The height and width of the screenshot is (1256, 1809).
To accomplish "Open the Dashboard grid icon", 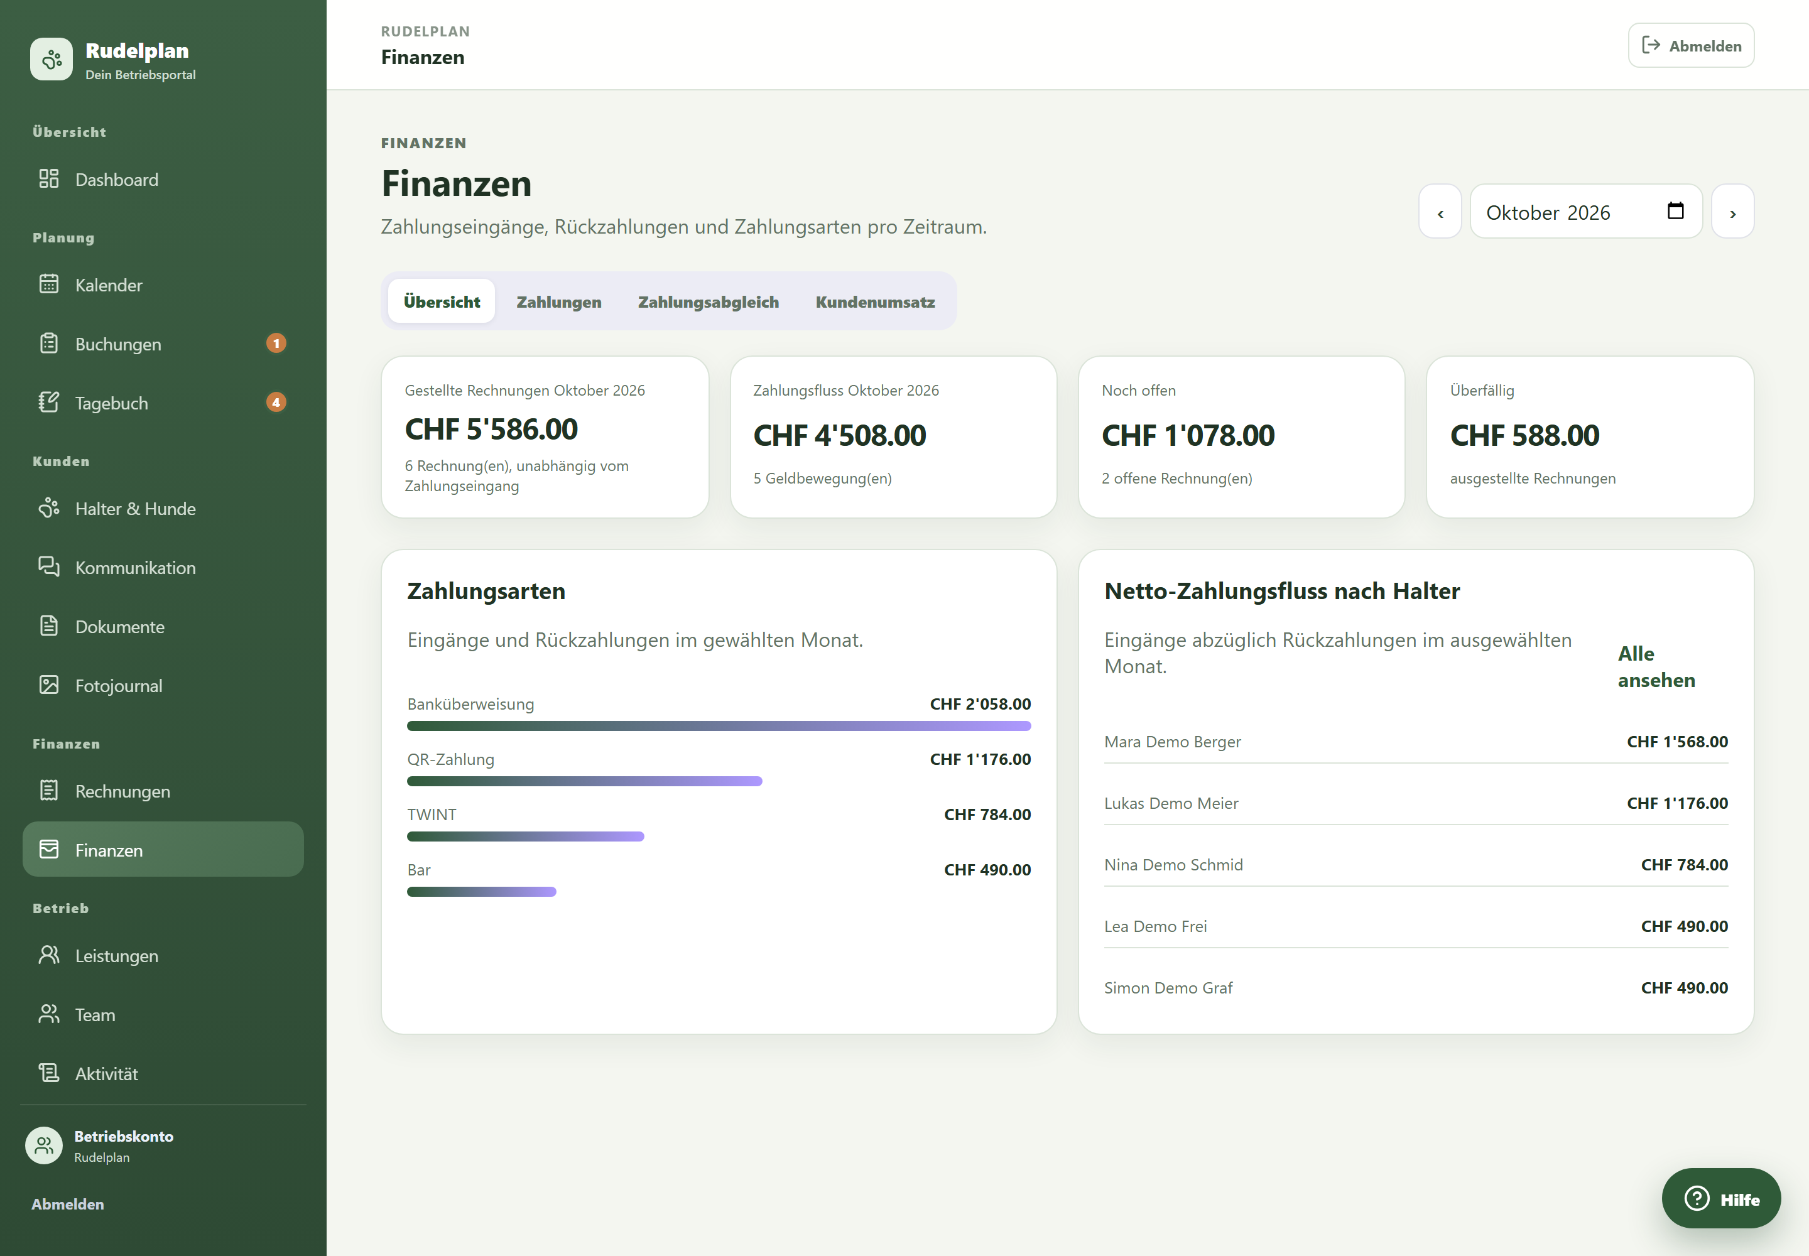I will tap(49, 178).
